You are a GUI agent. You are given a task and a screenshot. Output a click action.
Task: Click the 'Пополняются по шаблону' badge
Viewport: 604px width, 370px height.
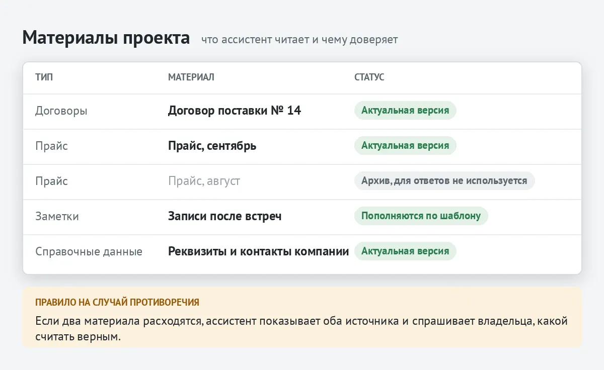tap(421, 216)
